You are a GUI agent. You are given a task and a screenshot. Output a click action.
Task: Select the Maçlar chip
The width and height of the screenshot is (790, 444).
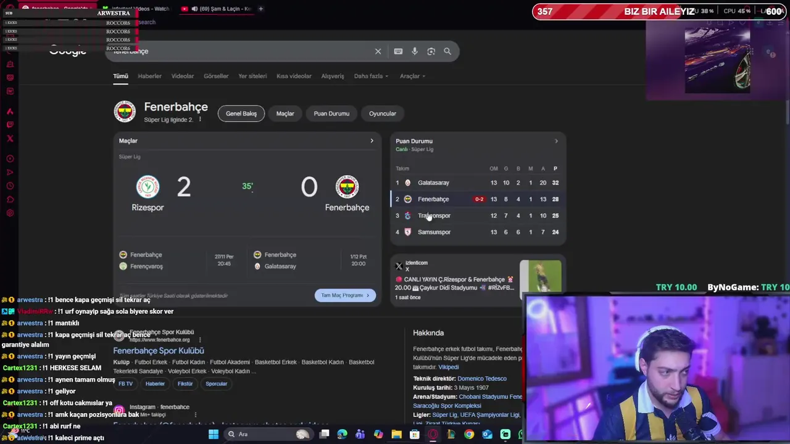pyautogui.click(x=285, y=113)
